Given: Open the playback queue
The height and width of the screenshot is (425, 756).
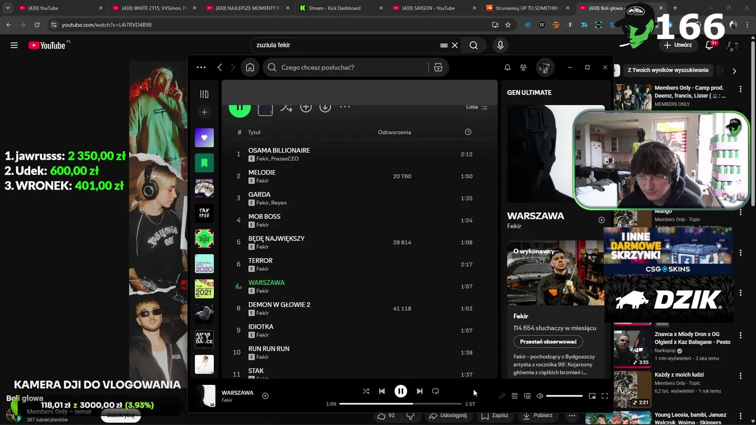Looking at the screenshot, I should (x=514, y=396).
